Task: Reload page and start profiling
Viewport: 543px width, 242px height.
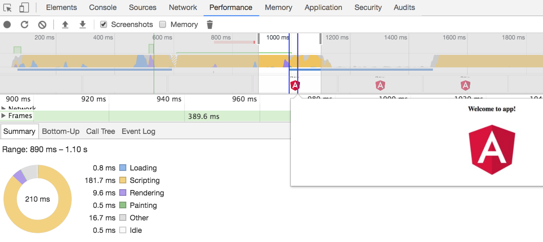Action: coord(25,25)
